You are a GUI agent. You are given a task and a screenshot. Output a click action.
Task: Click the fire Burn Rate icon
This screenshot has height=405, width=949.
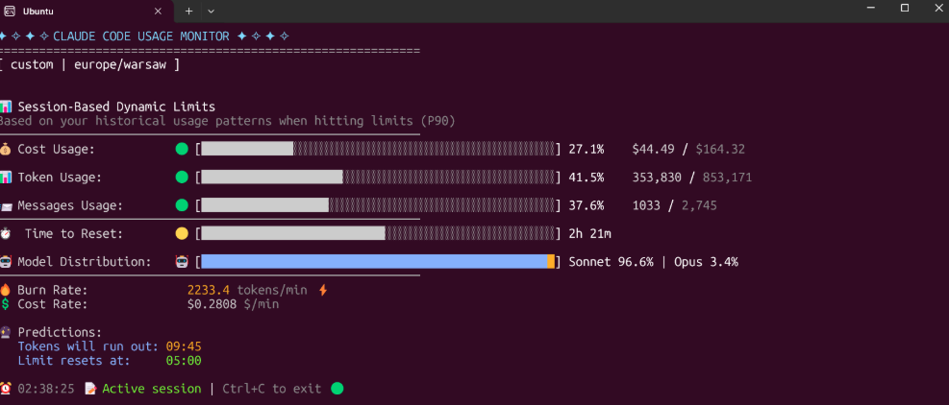[6, 290]
